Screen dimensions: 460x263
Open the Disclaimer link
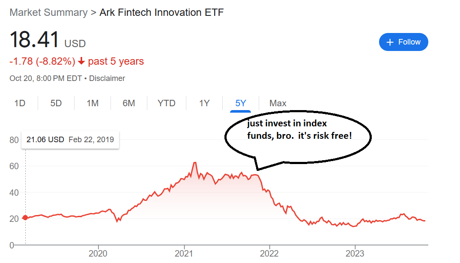107,78
